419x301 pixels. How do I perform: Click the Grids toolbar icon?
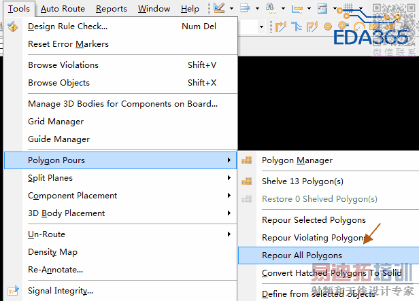[348, 7]
